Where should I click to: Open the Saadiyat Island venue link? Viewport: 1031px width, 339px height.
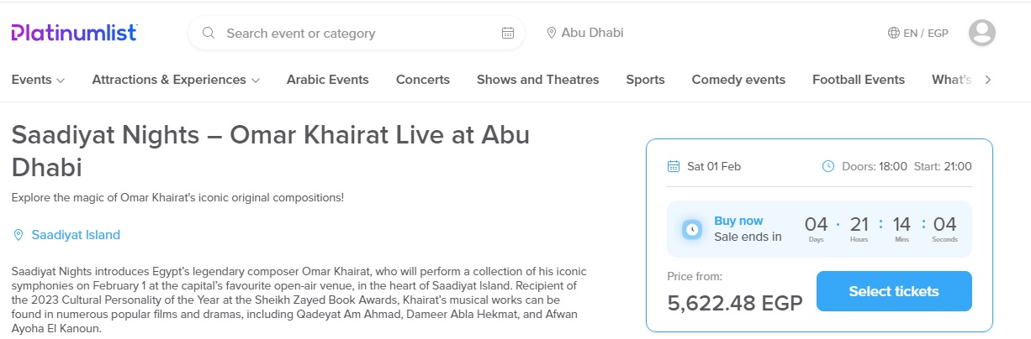pyautogui.click(x=76, y=235)
